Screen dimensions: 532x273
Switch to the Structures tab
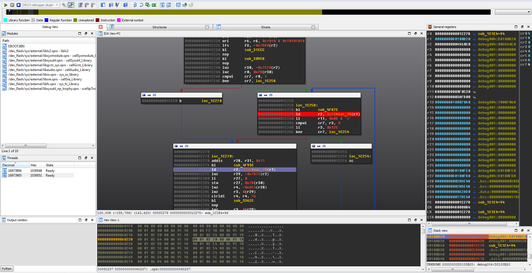(159, 27)
